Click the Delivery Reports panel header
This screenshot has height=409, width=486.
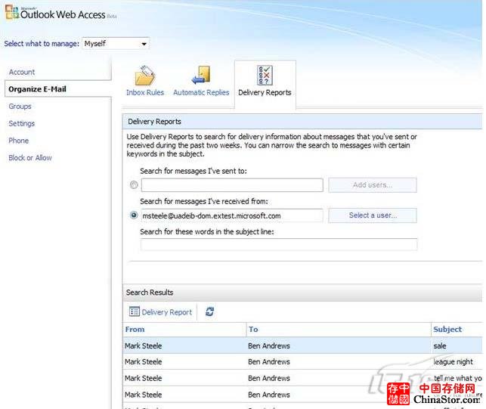coord(302,122)
